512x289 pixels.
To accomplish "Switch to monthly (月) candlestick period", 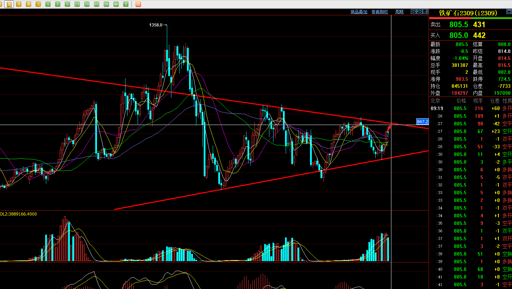I will pos(19,4).
